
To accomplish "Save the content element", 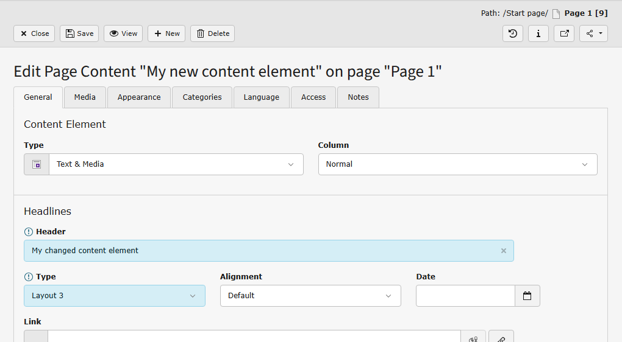I will click(x=79, y=33).
